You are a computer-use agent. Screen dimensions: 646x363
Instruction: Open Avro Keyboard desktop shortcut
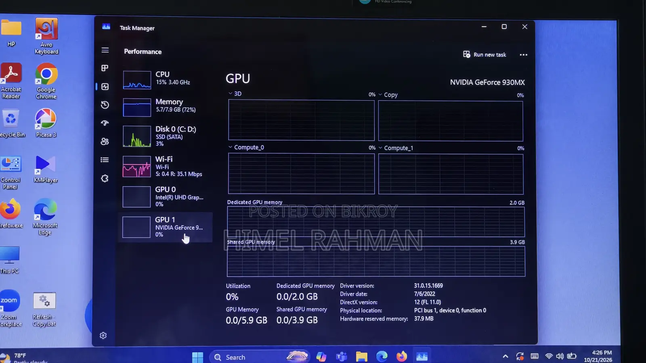(46, 36)
